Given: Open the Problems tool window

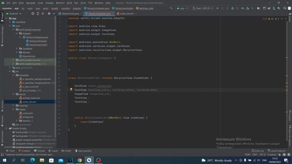Looking at the screenshot, I should click(x=24, y=151).
